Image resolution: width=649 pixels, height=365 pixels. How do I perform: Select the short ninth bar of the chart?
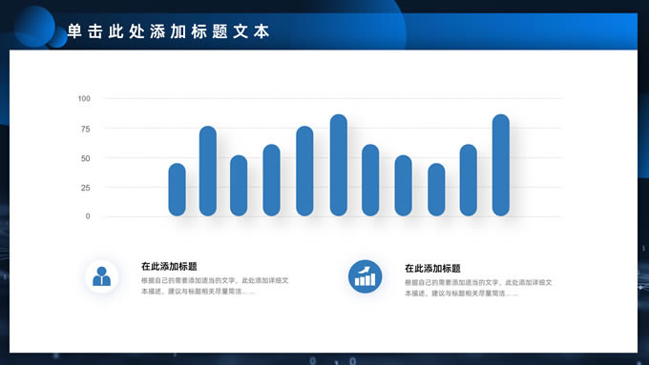436,190
